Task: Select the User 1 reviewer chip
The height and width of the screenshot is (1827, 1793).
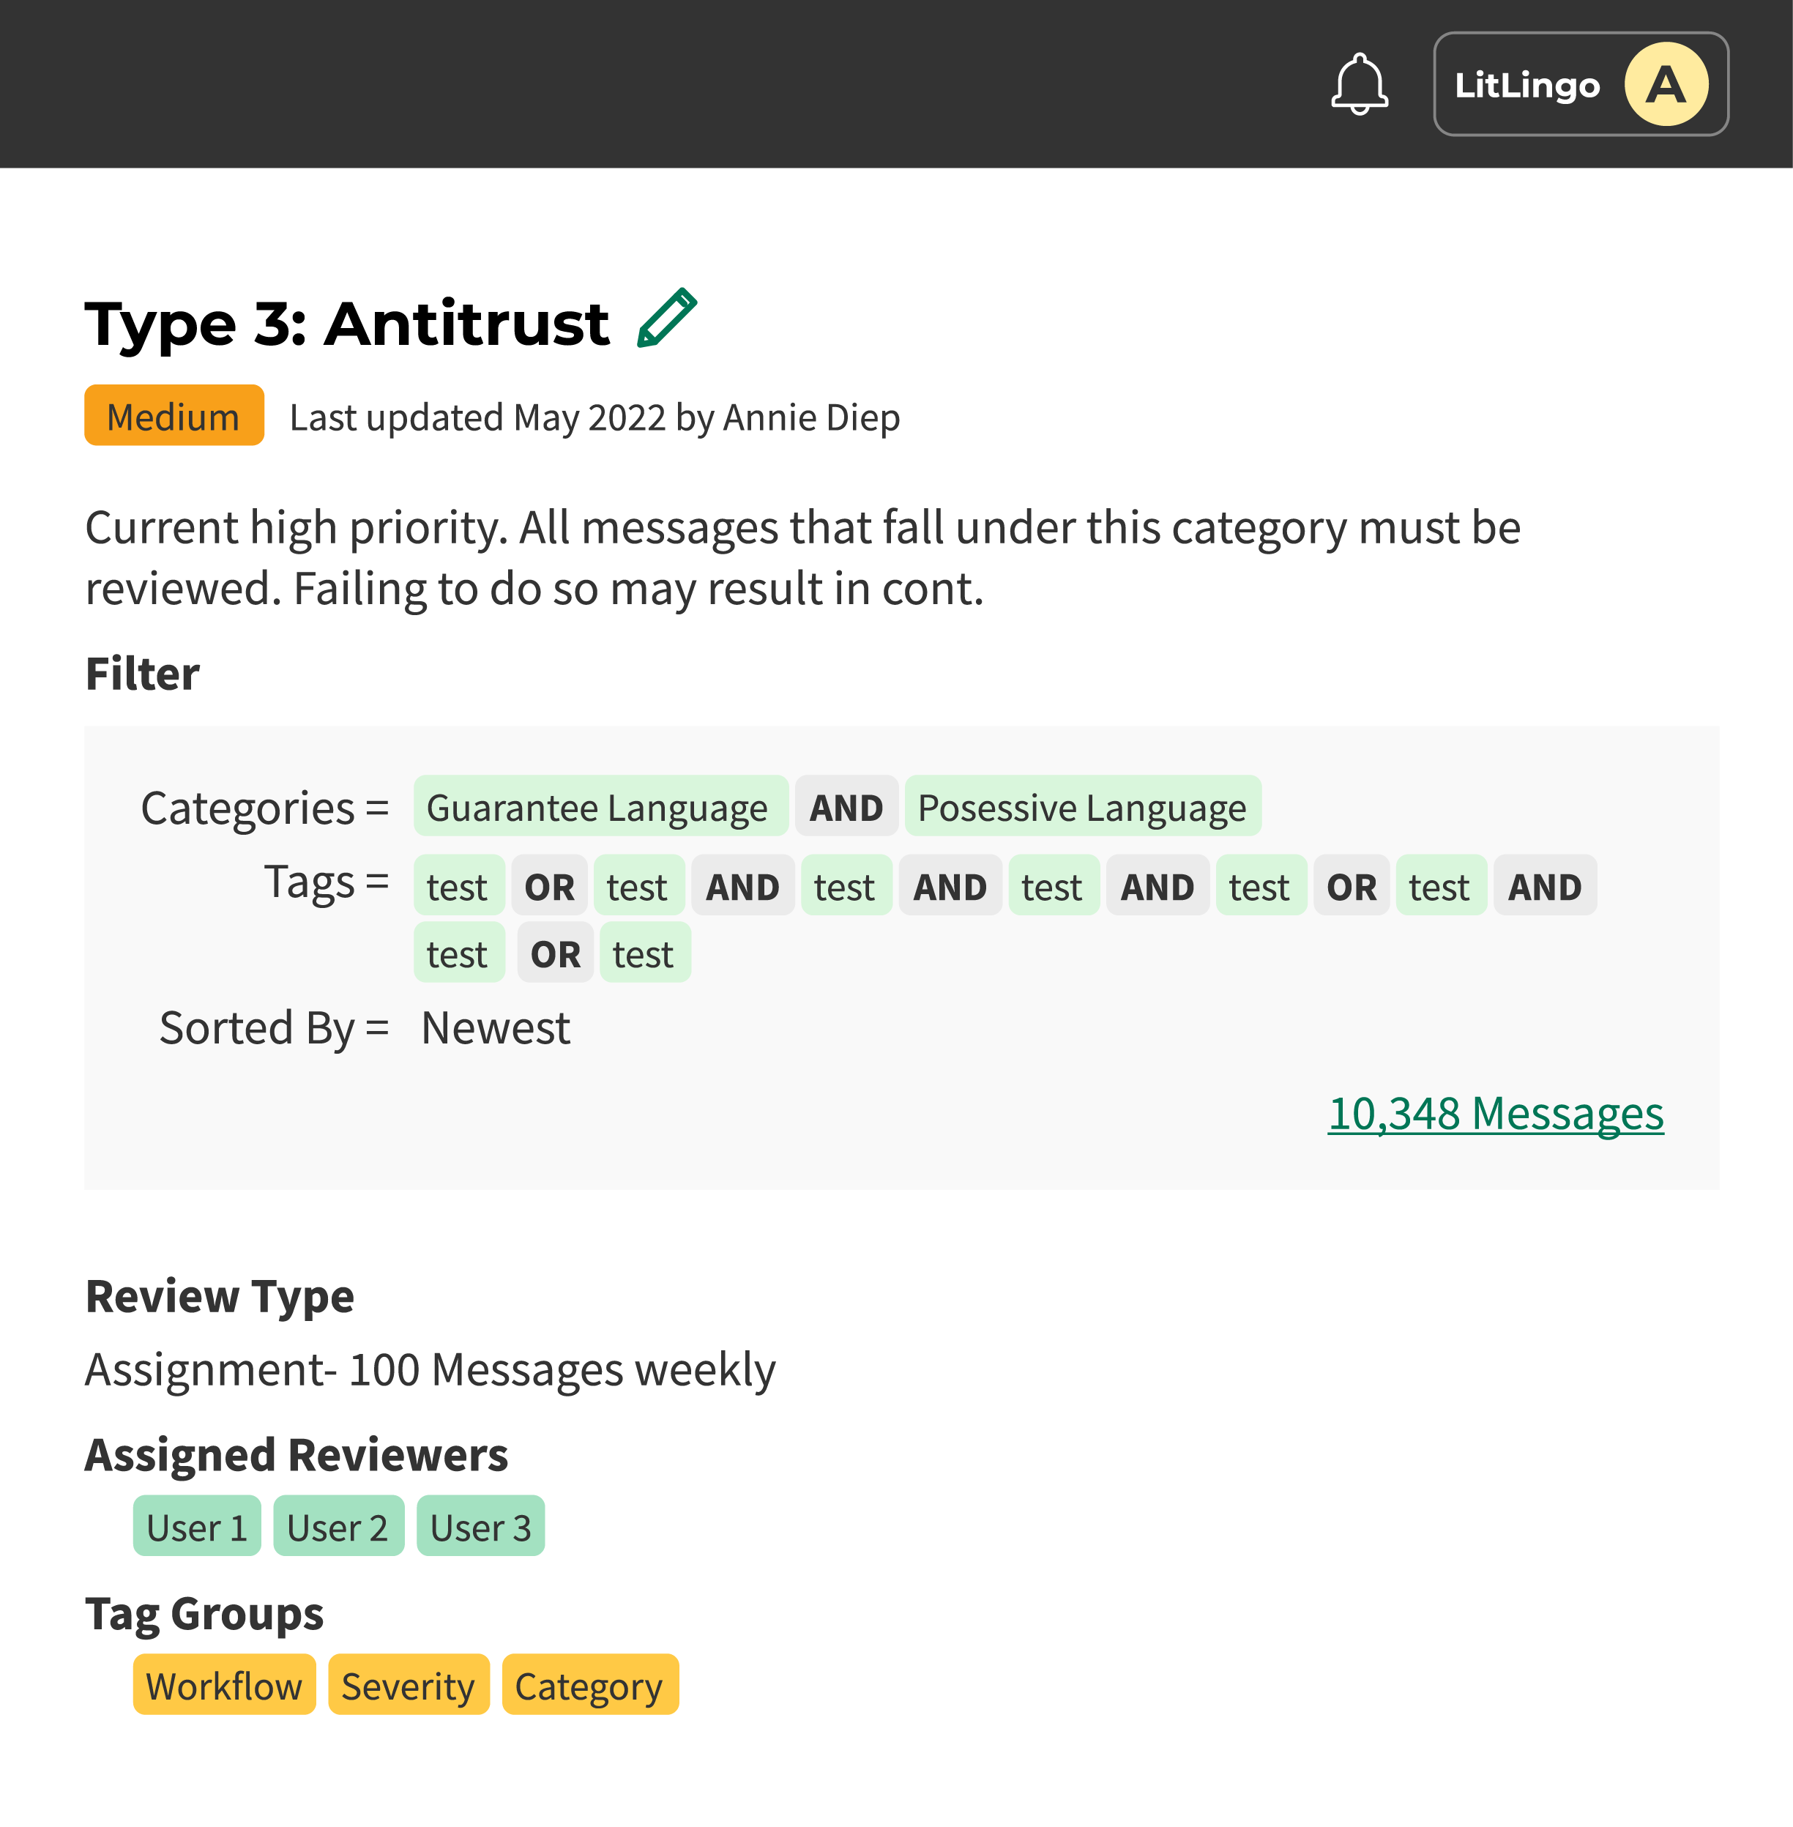Action: [x=197, y=1527]
